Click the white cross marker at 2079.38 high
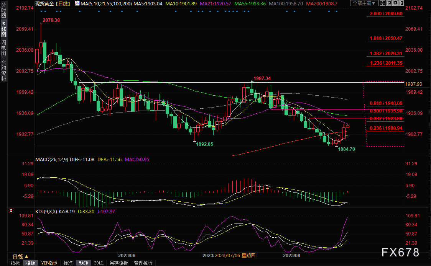The width and height of the screenshot is (431, 266). (41, 23)
